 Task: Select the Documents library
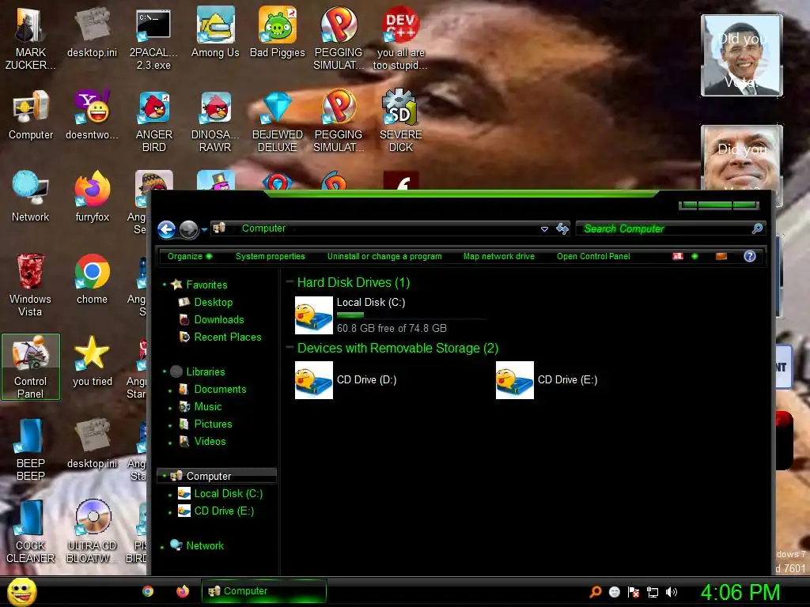pyautogui.click(x=220, y=389)
